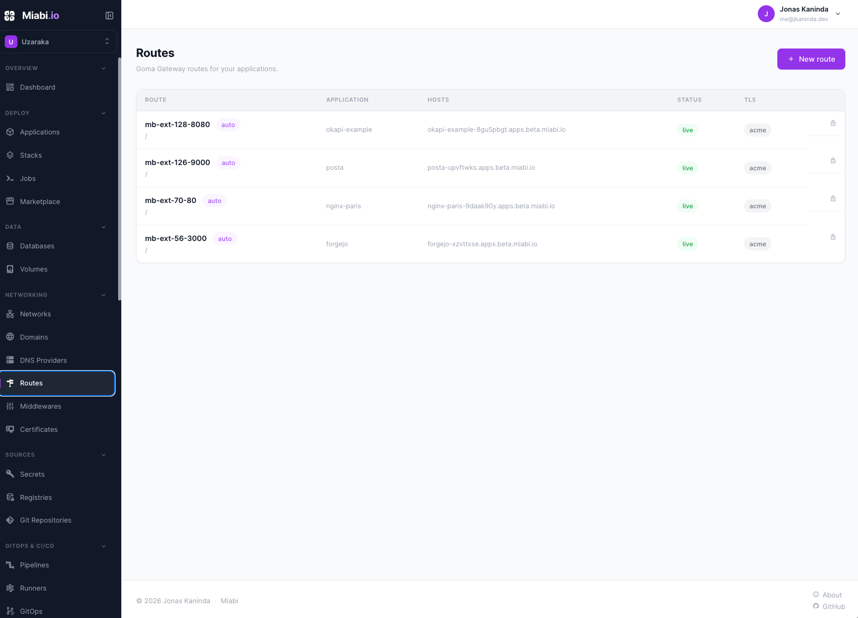Click the sidebar vertical scrollbar
Screen dimensions: 858x618
click(120, 179)
